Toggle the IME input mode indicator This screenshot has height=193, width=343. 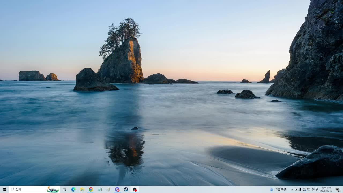point(317,189)
